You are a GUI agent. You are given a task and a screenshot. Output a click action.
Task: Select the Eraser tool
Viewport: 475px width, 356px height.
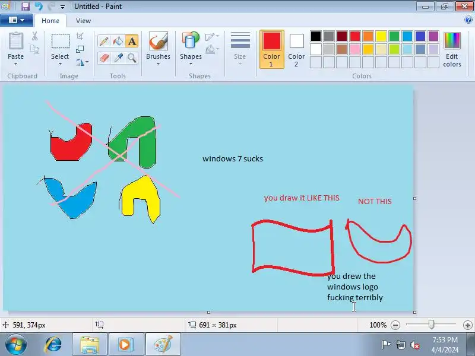point(104,58)
